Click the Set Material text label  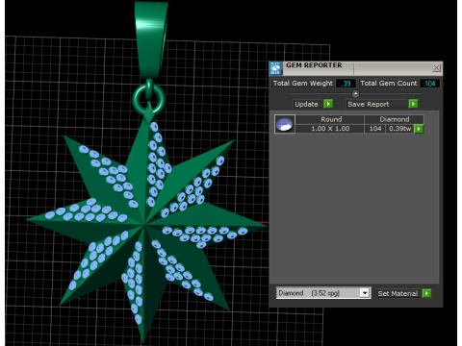(x=398, y=293)
